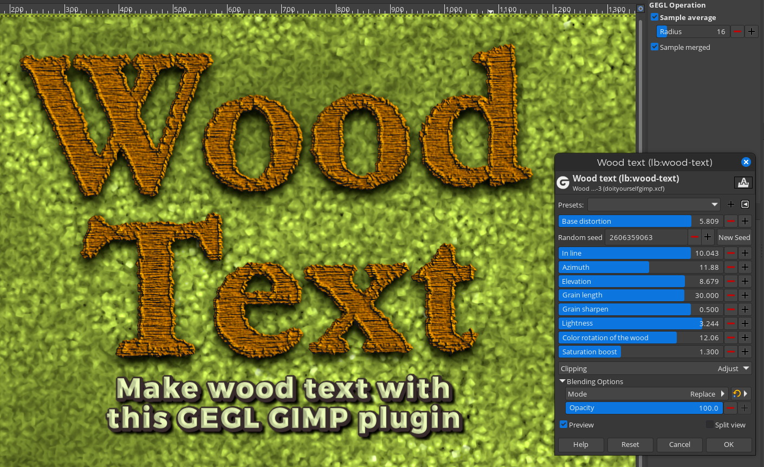Increase Grain sharpen with plus button

click(x=745, y=309)
